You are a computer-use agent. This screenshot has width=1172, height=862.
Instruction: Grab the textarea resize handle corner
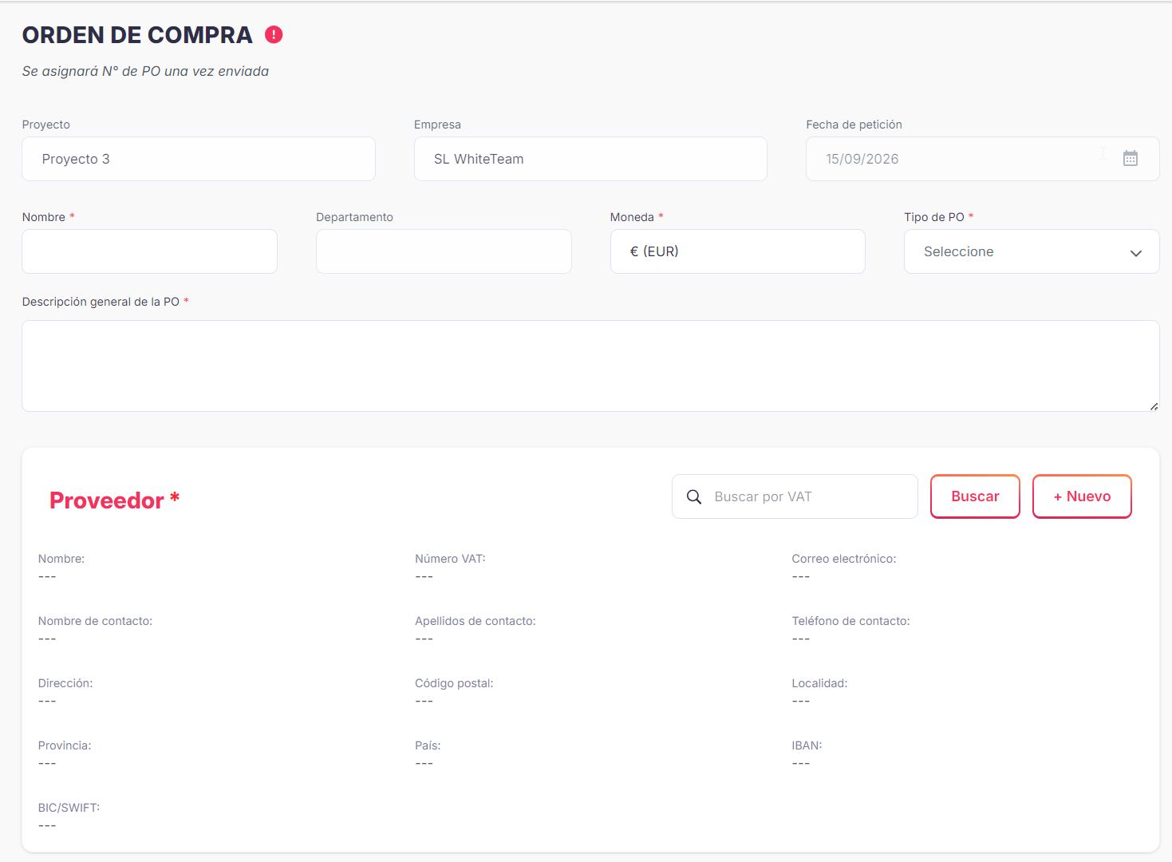click(x=1154, y=406)
